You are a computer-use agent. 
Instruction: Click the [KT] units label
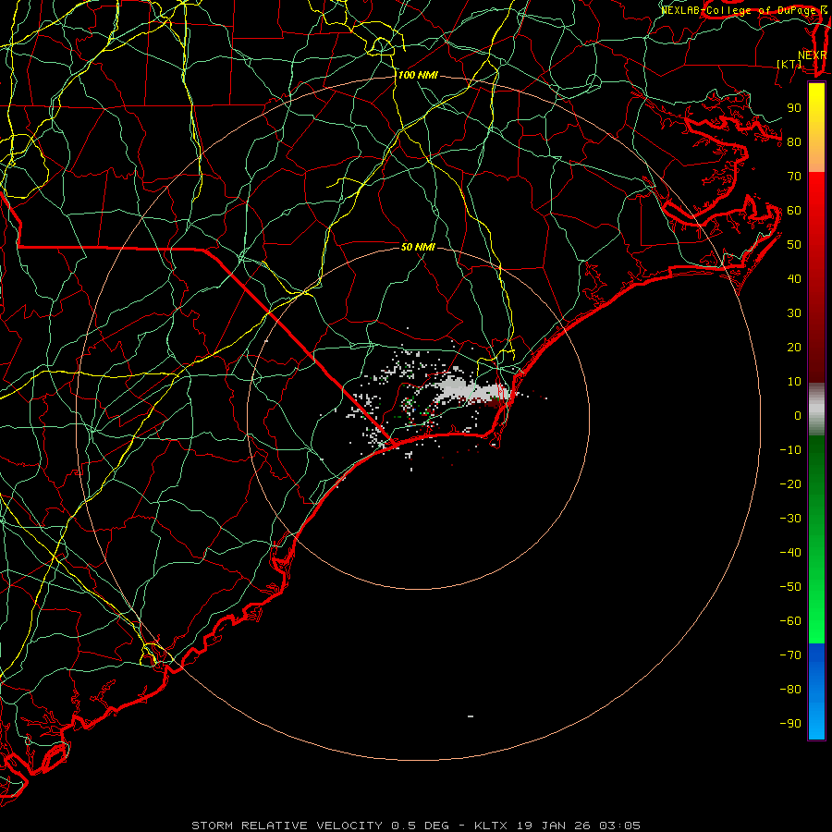point(789,64)
